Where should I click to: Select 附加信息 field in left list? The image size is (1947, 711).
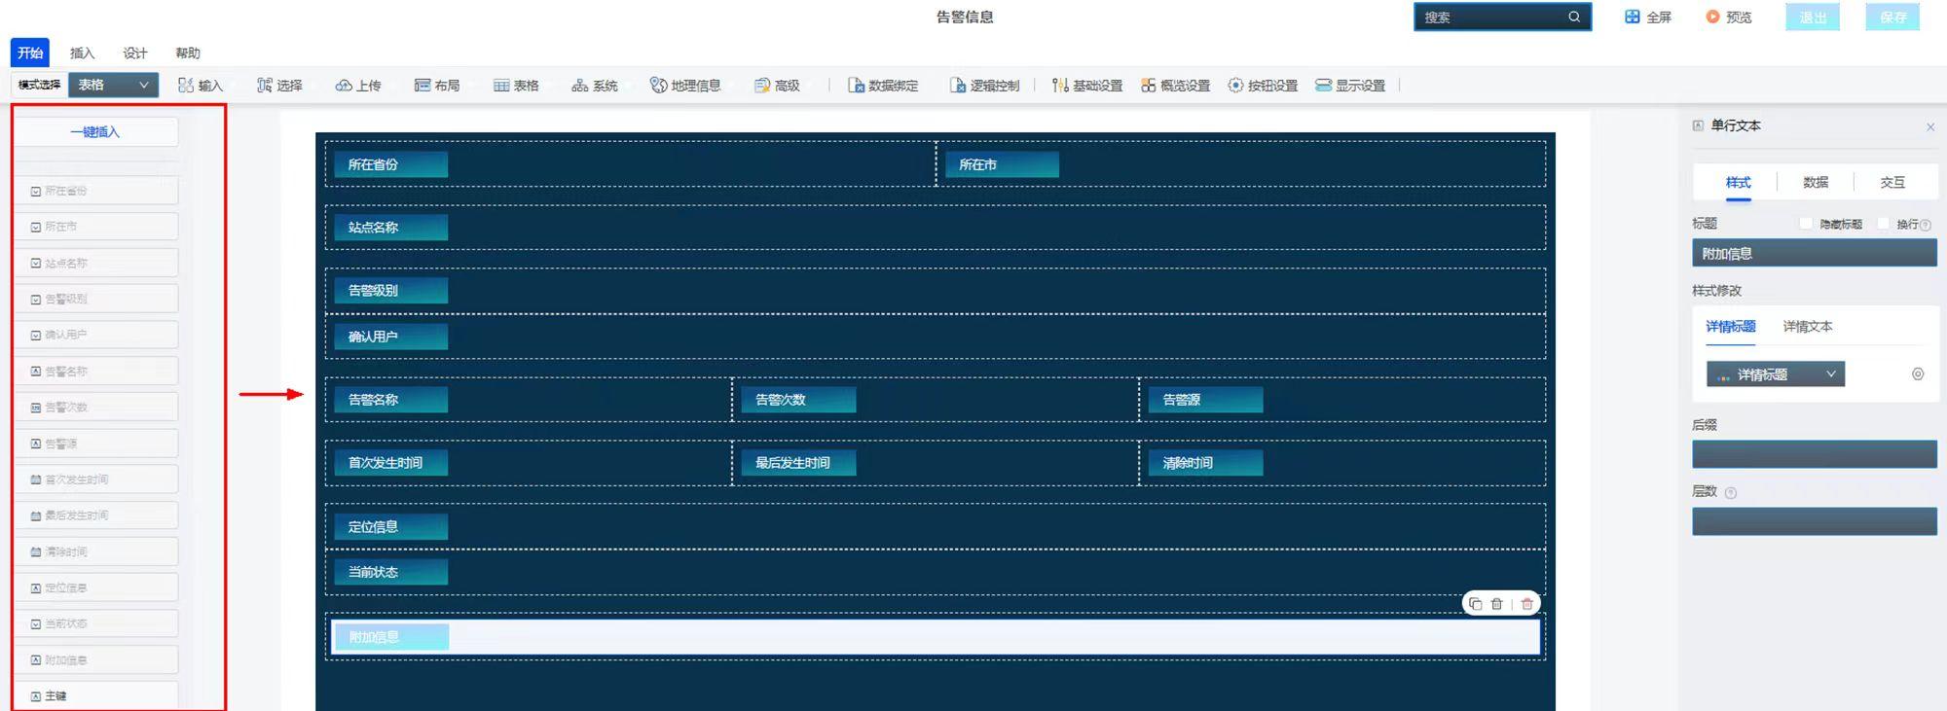click(95, 659)
